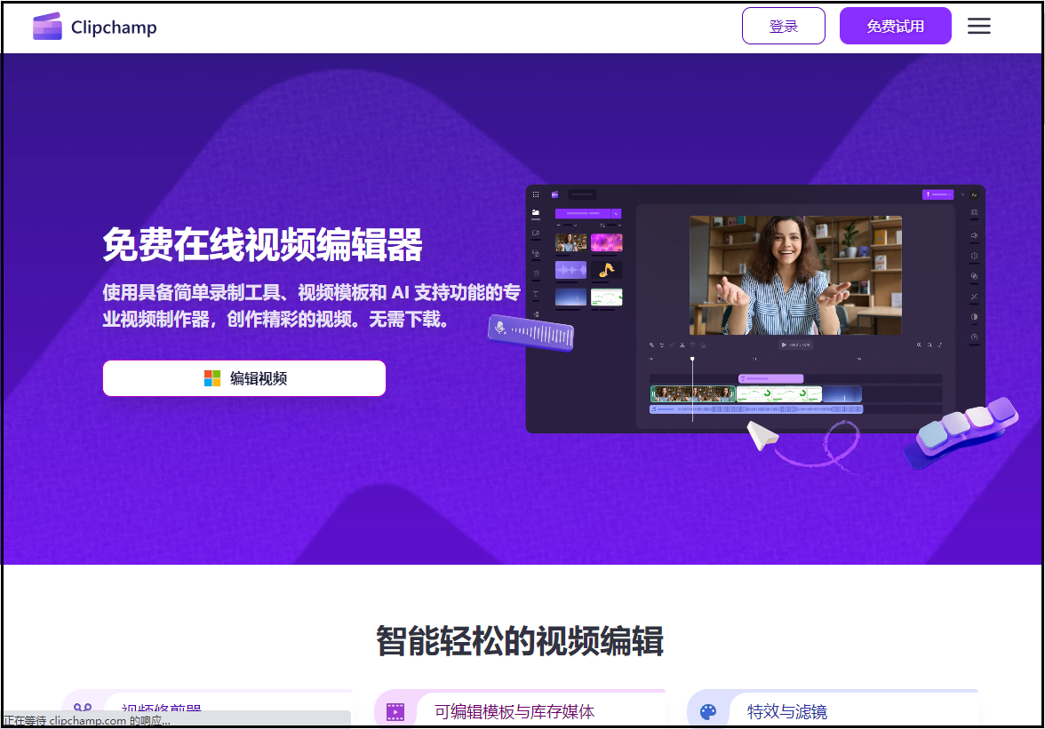
Task: Open the 特效与滤镜 card
Action: (x=833, y=709)
